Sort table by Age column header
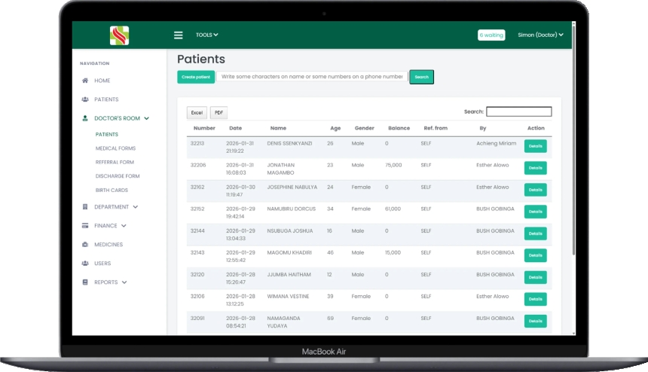Viewport: 648px width, 372px height. (335, 128)
